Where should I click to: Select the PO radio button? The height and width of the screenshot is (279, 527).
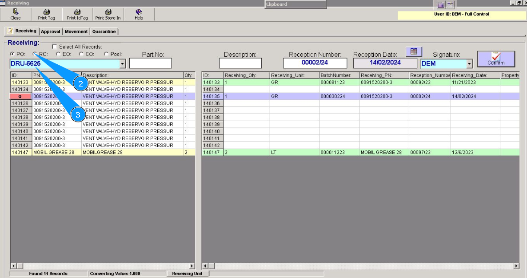point(12,54)
